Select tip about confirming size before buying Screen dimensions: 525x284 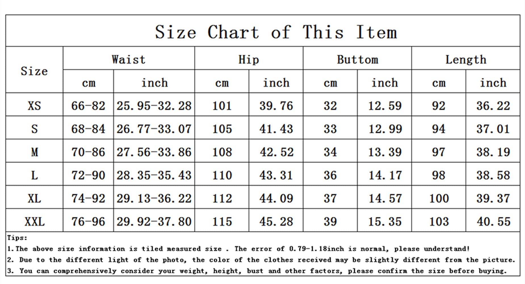click(257, 271)
